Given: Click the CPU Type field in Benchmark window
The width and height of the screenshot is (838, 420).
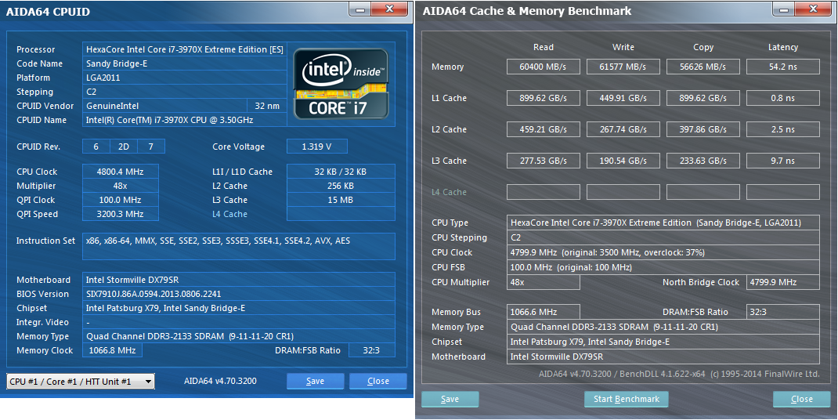Looking at the screenshot, I should [x=663, y=223].
